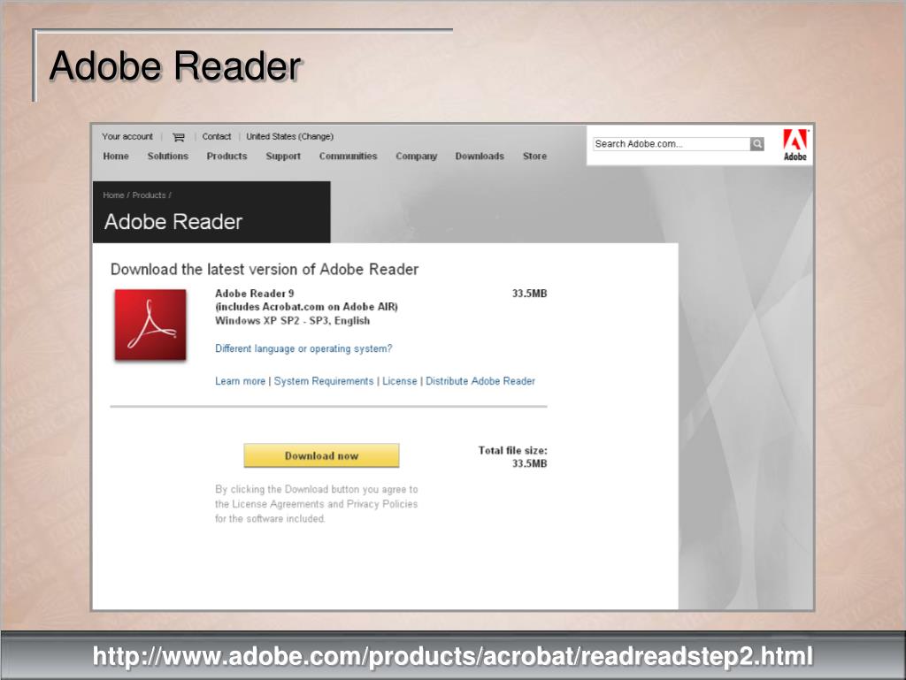Click the Adobe logo
The image size is (906, 680).
pos(795,145)
